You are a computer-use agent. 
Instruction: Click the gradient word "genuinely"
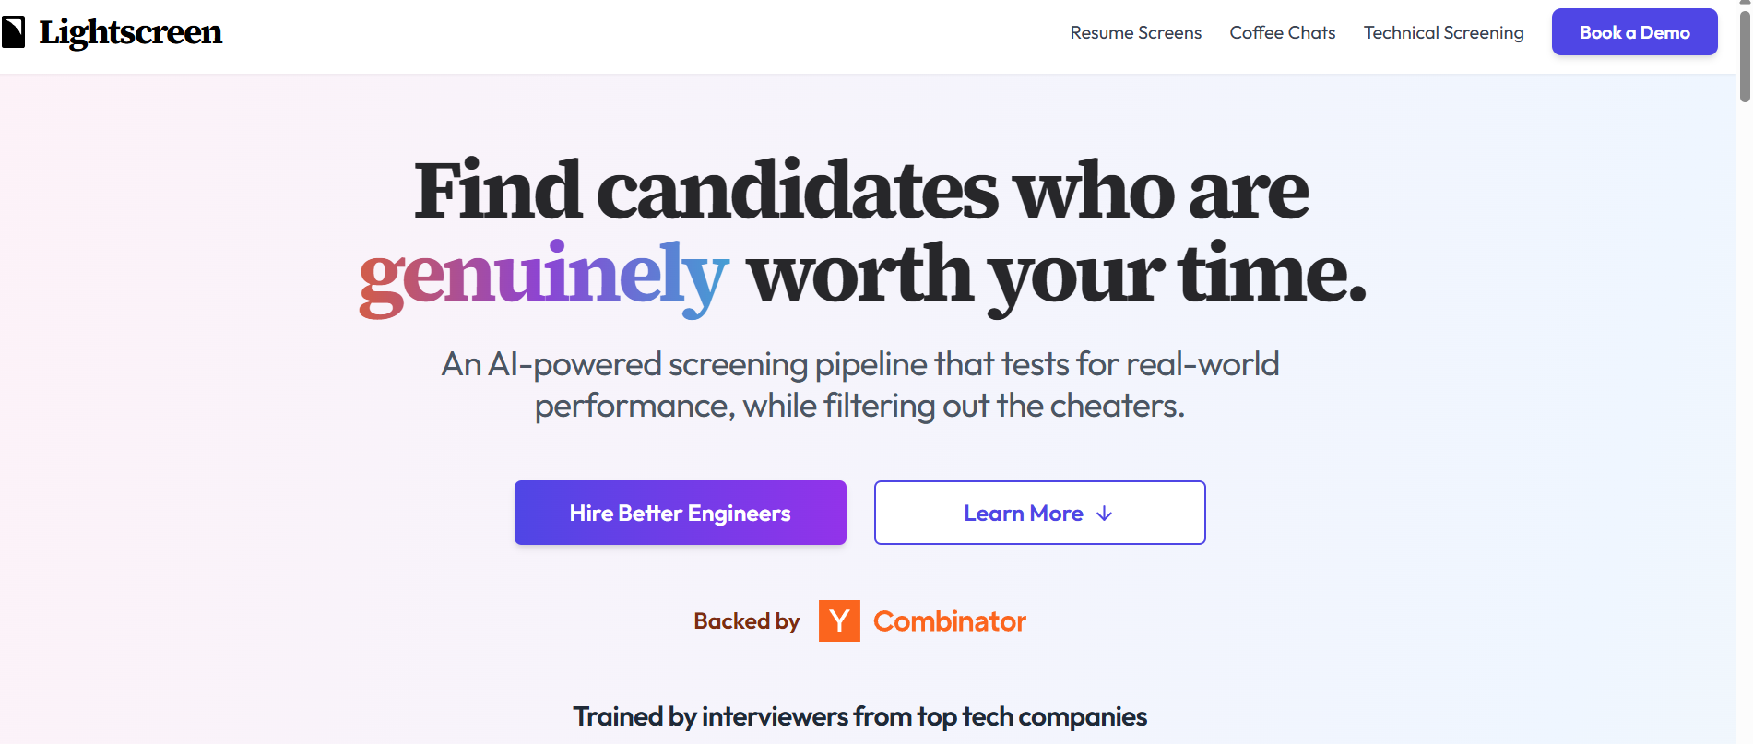click(543, 275)
